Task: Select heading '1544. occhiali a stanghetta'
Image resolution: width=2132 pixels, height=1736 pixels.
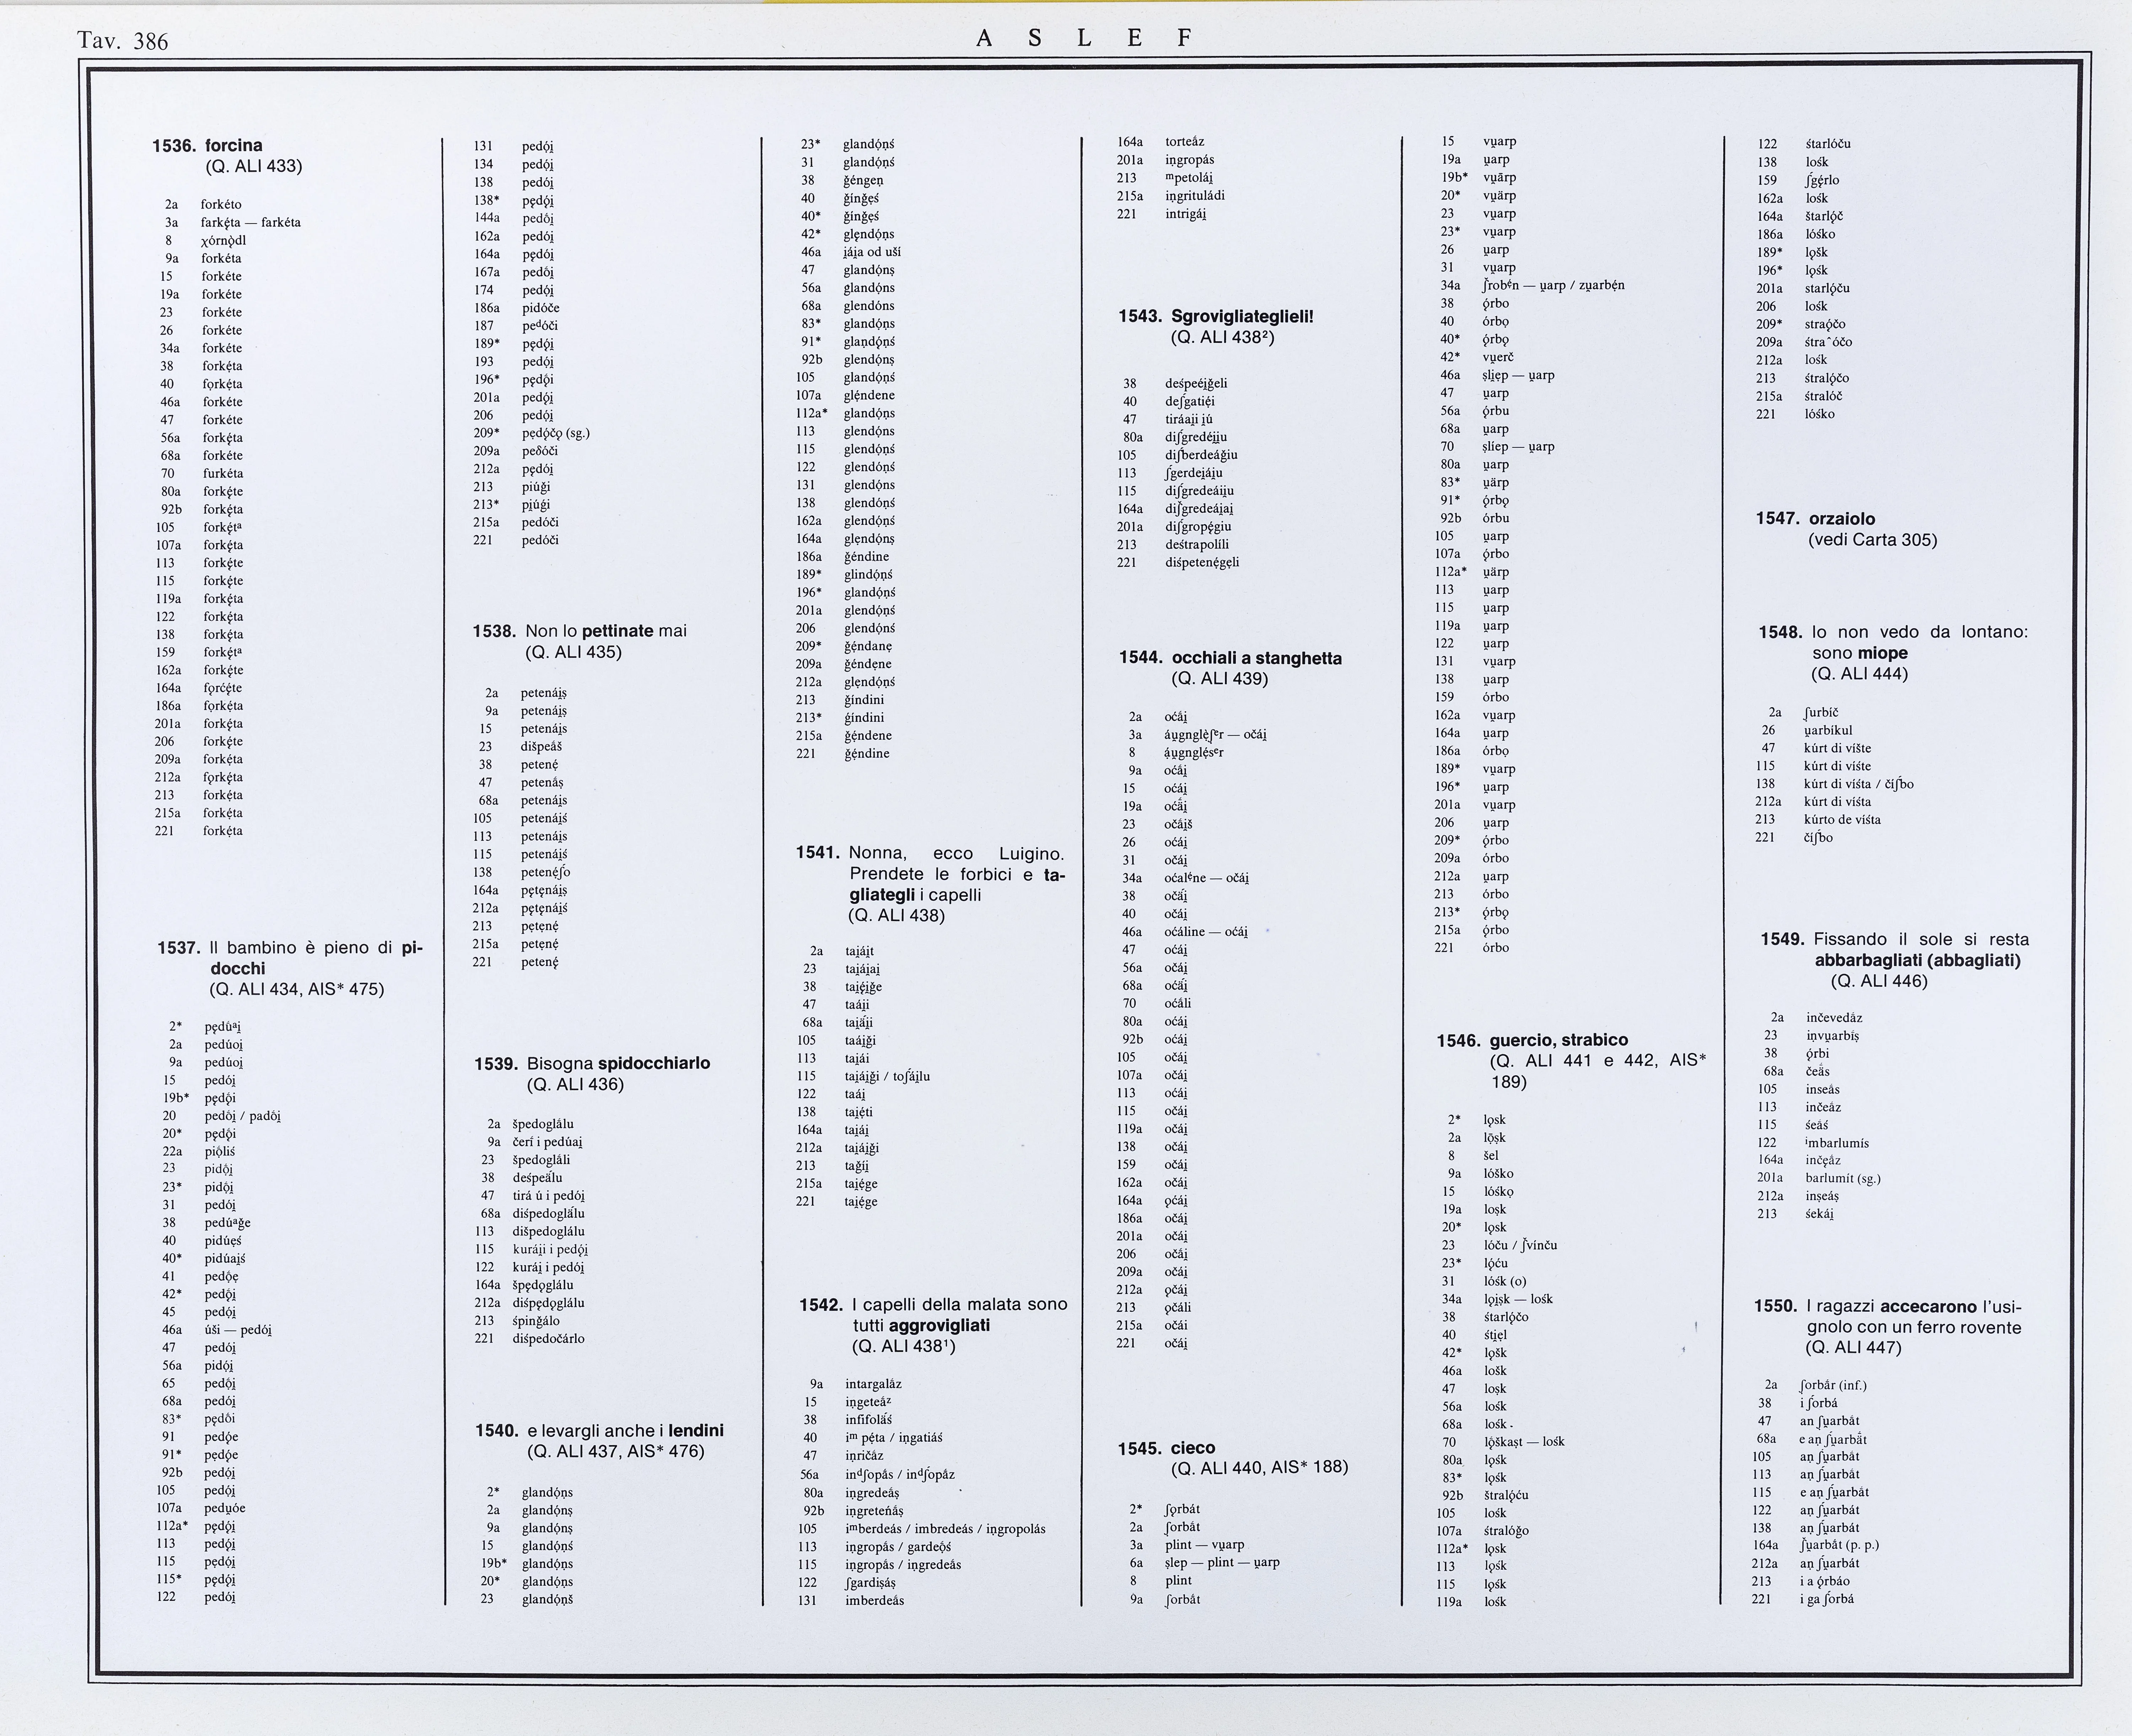Action: (1230, 658)
